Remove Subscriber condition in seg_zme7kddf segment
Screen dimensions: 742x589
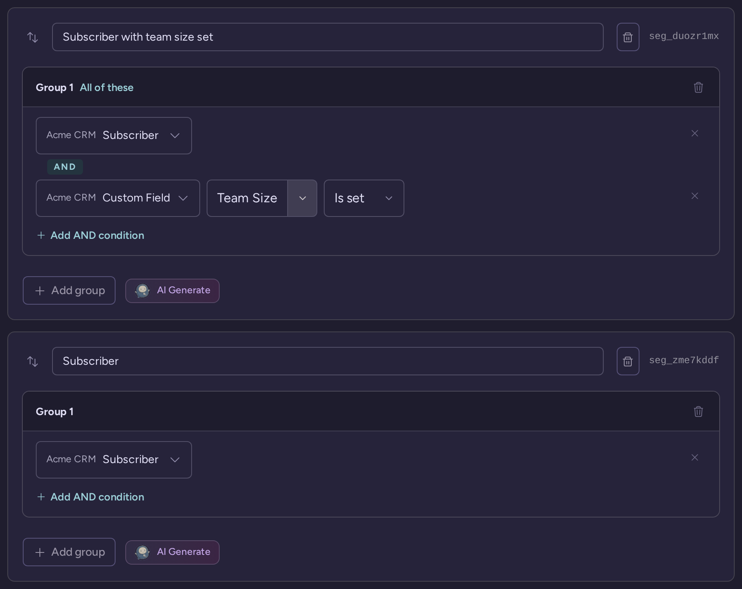tap(694, 457)
